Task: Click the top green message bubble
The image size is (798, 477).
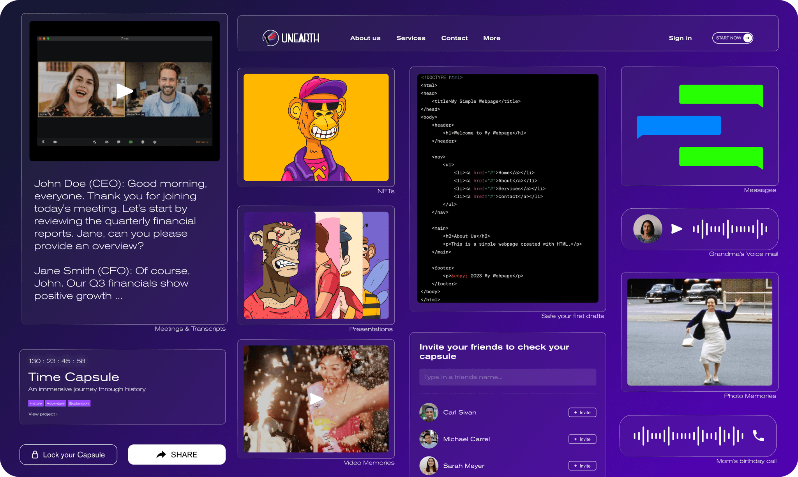Action: coord(721,95)
